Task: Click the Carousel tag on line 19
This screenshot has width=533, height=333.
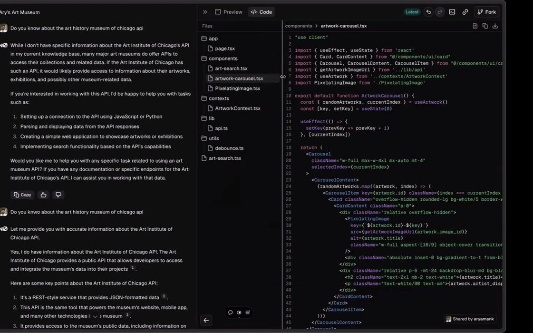Action: click(x=320, y=154)
